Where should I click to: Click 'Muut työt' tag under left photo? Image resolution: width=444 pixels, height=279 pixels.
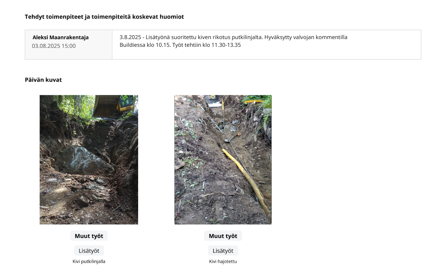pyautogui.click(x=89, y=236)
